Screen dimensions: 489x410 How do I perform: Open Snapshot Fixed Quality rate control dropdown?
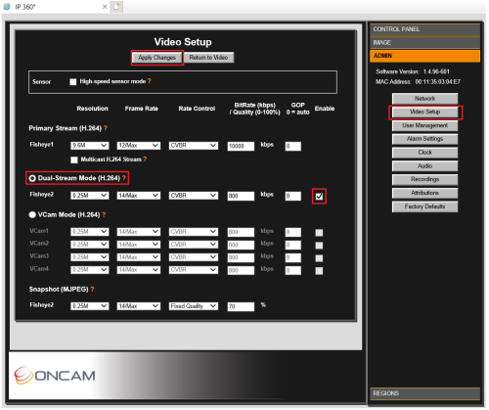click(194, 306)
